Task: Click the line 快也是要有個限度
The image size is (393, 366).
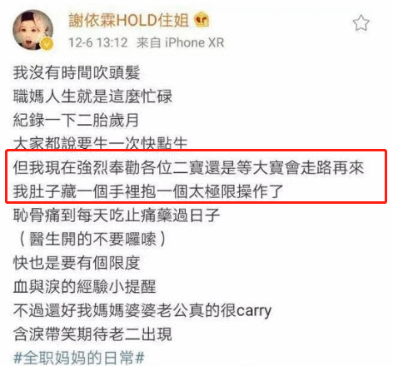Action: [77, 263]
